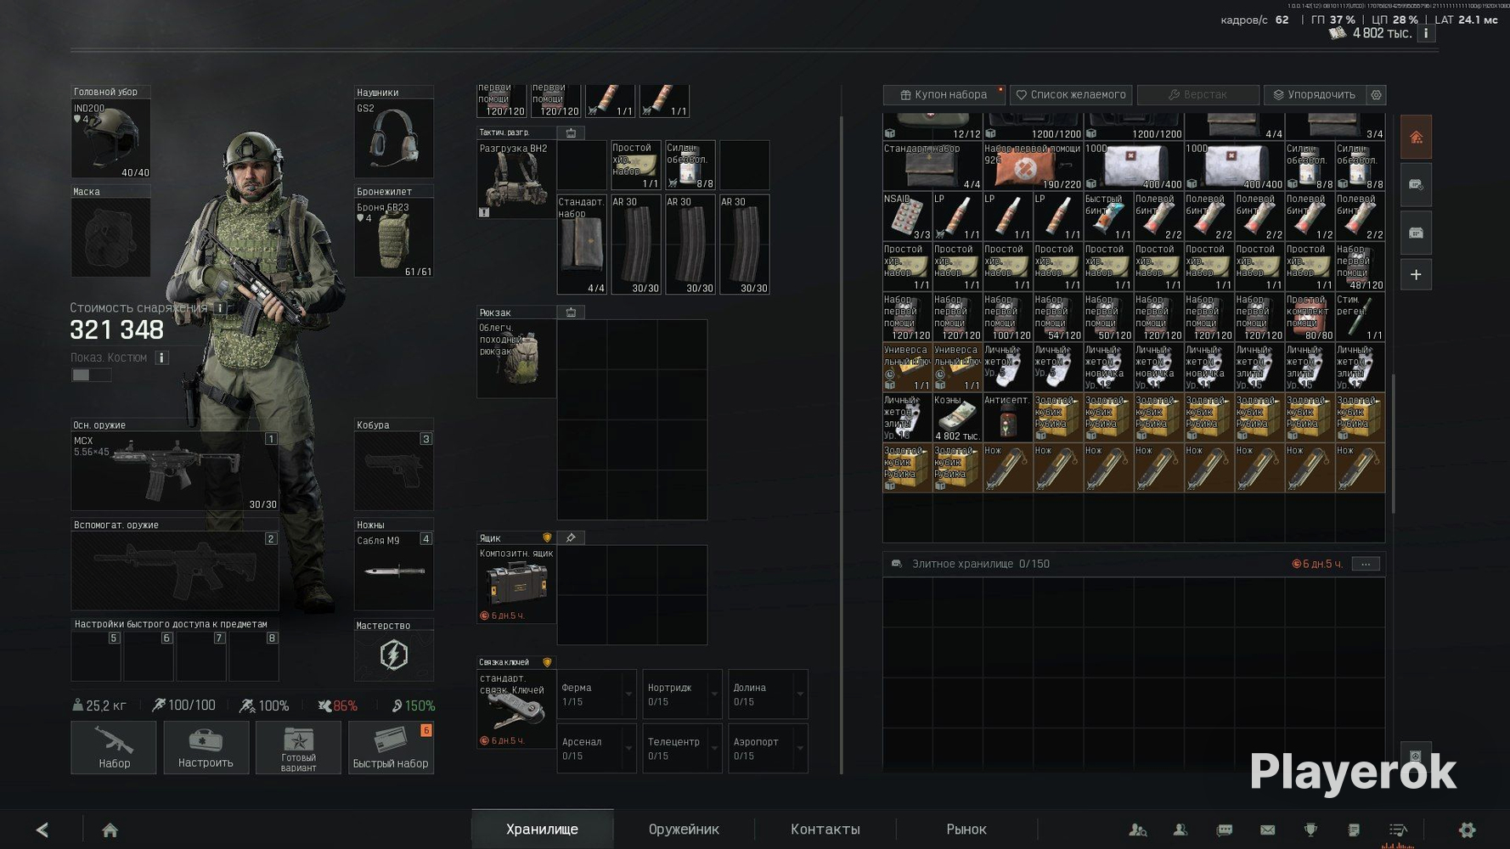The width and height of the screenshot is (1510, 849).
Task: Click the Набор loadout button
Action: [114, 747]
